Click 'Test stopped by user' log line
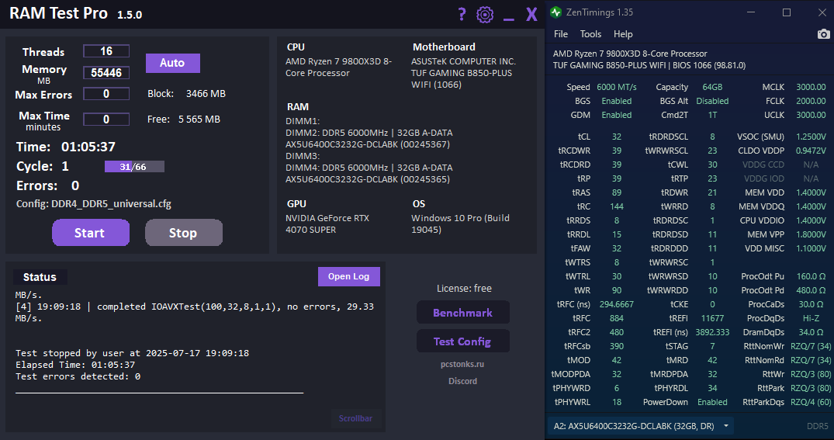The width and height of the screenshot is (834, 440). (132, 353)
